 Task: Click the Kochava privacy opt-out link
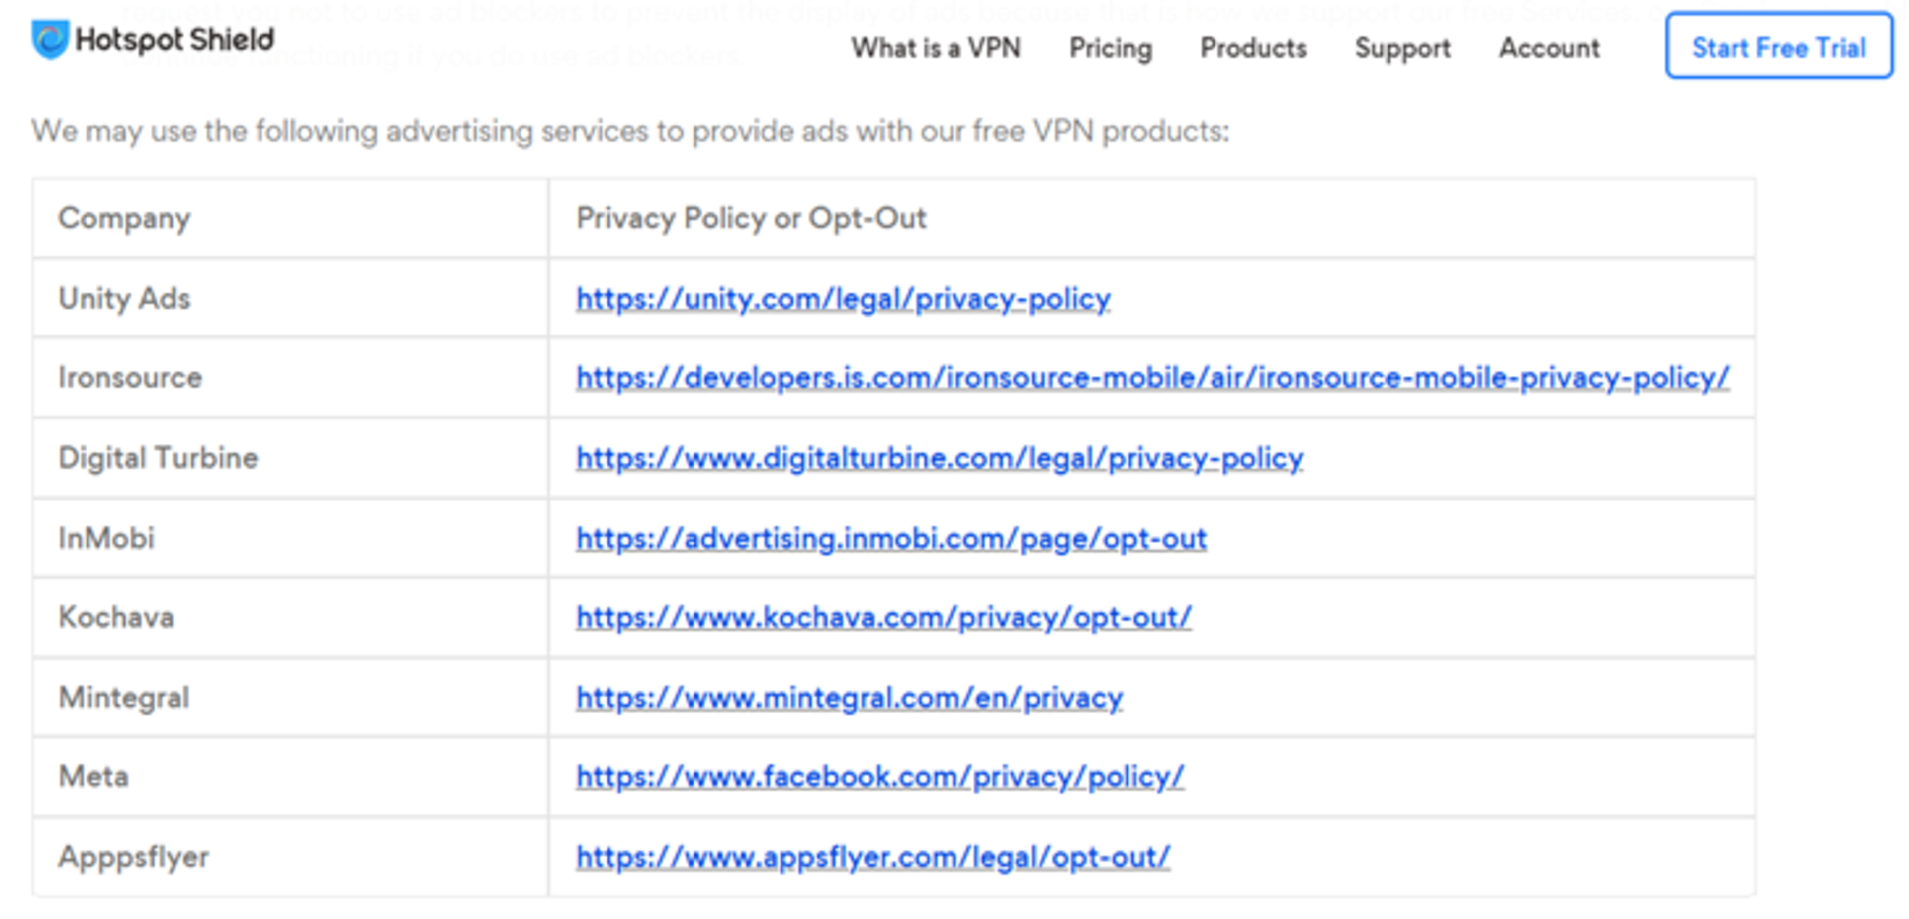click(883, 617)
